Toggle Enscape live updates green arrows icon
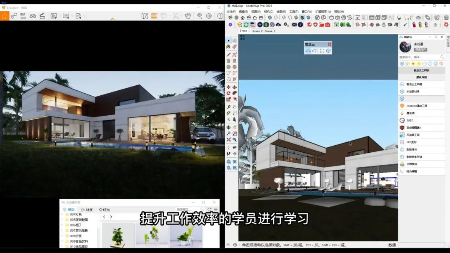The height and width of the screenshot is (253, 450). tap(246, 25)
